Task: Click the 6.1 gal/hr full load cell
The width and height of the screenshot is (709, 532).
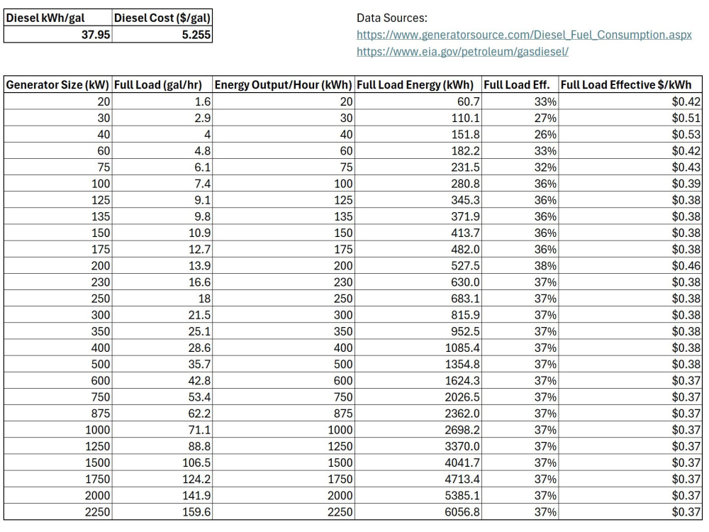Action: click(162, 167)
